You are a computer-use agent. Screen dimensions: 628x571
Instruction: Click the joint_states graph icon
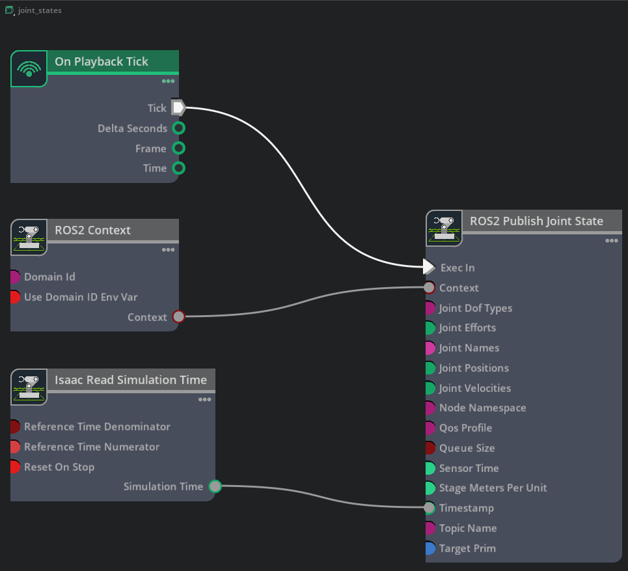pos(10,10)
